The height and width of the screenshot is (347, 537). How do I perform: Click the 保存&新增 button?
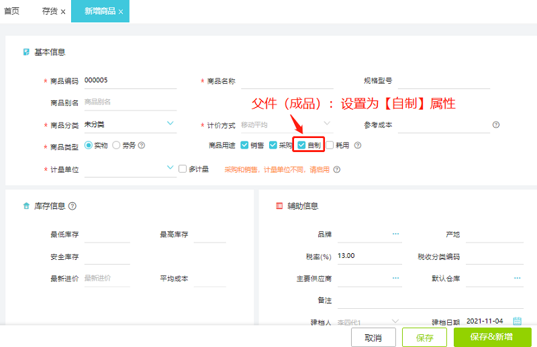493,337
